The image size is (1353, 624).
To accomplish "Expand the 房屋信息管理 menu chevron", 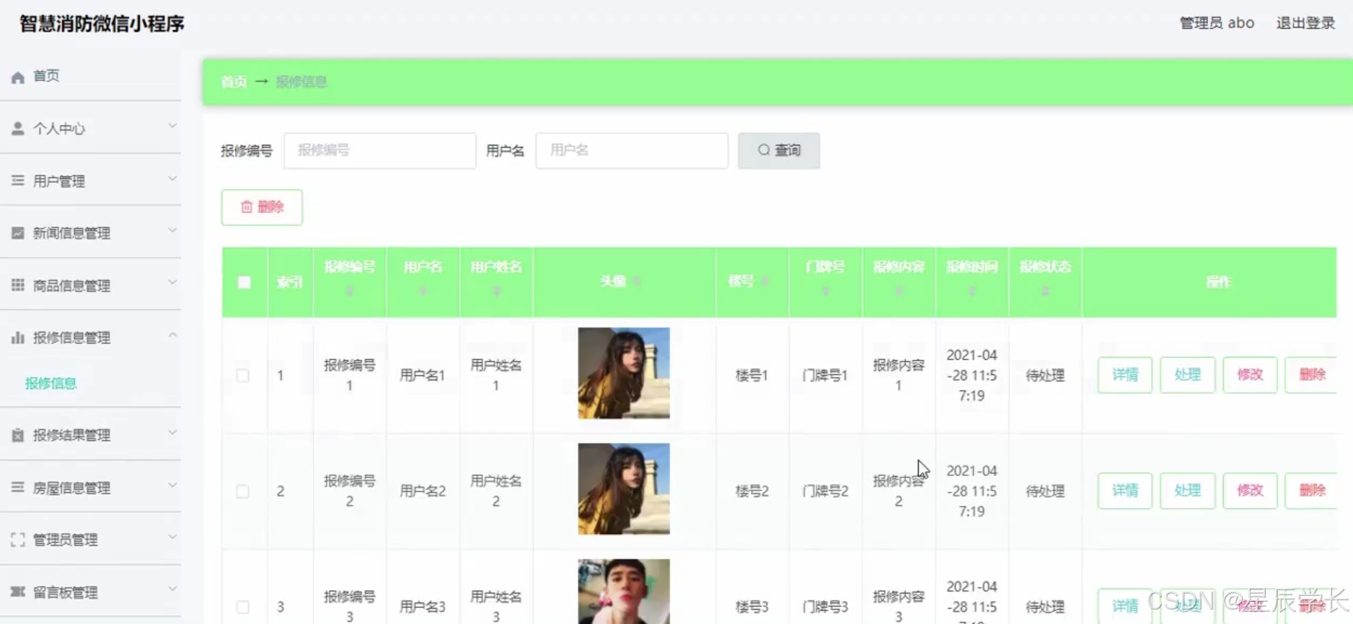I will coord(172,485).
